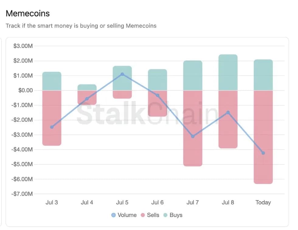Click Today's pink sells bar
Image resolution: width=298 pixels, height=230 pixels.
pyautogui.click(x=263, y=137)
